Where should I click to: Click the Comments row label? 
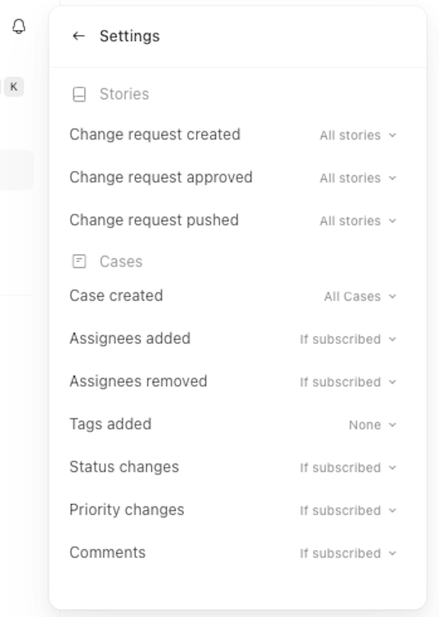pyautogui.click(x=107, y=552)
